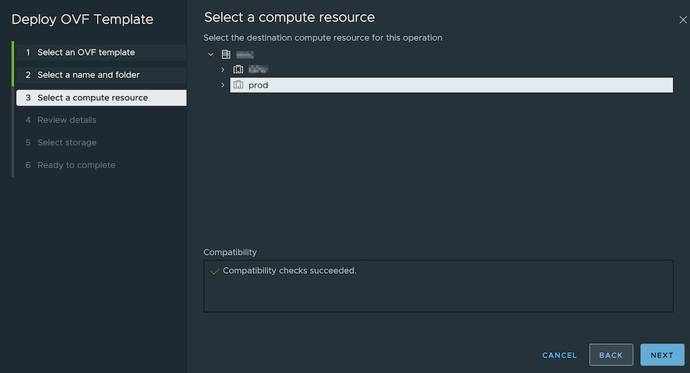The image size is (690, 373).
Task: Click the green compatibility checkmark icon
Action: click(215, 271)
